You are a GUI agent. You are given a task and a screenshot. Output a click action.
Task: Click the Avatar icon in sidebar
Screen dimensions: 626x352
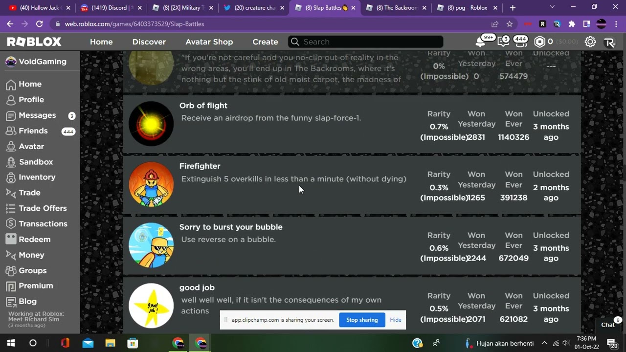point(11,147)
